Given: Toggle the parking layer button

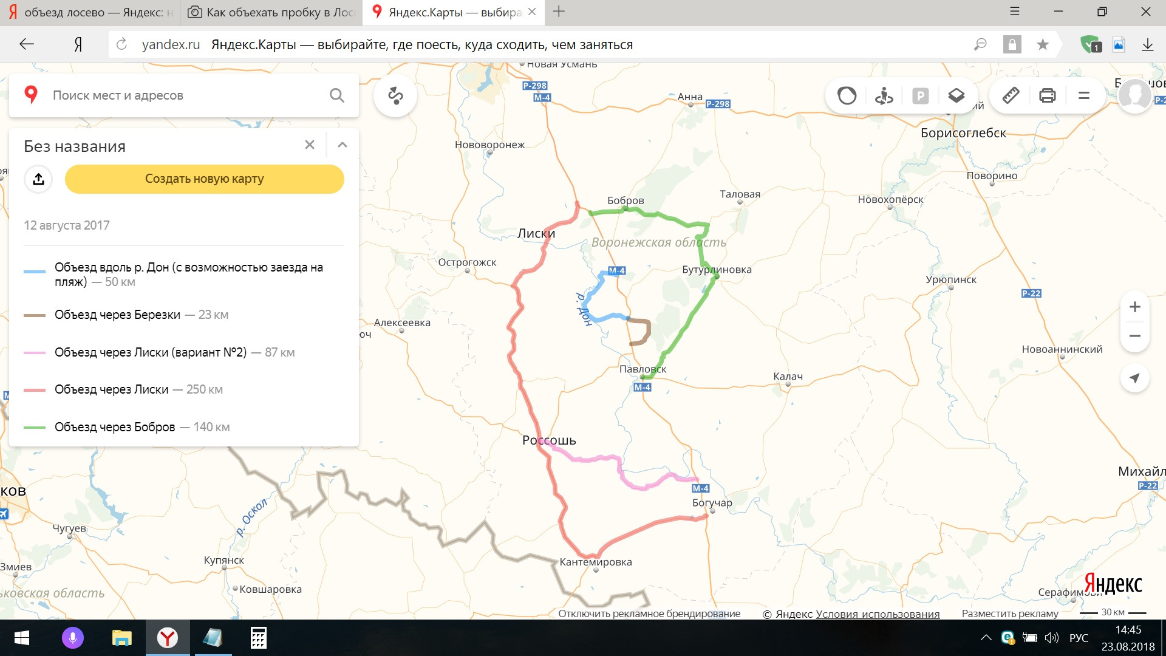Looking at the screenshot, I should (x=920, y=95).
